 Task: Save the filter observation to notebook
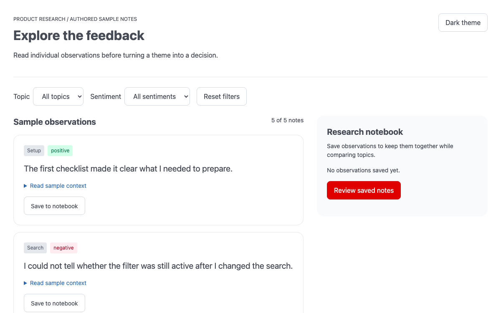(54, 303)
